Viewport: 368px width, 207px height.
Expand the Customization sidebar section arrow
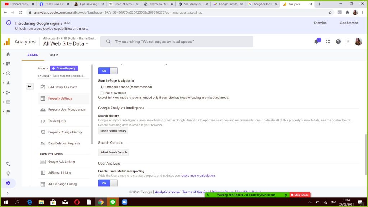[3, 64]
